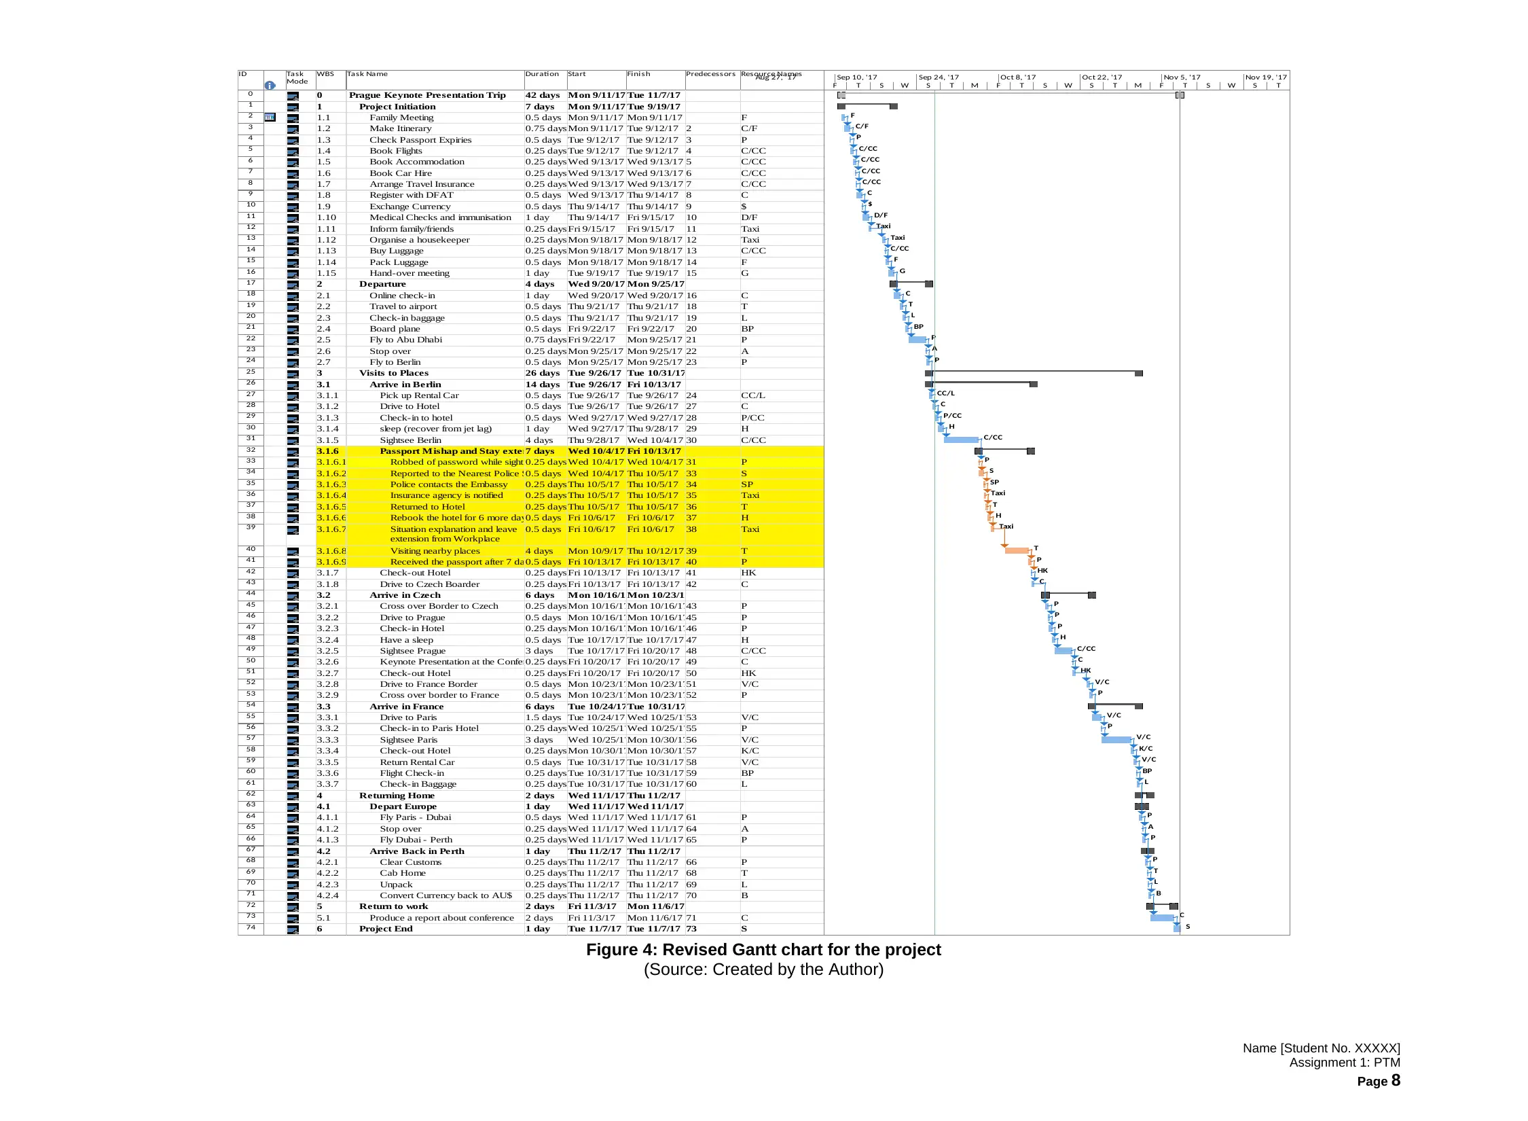Click the Source: Created by the Author line
This screenshot has width=1528, height=1121.
click(763, 970)
